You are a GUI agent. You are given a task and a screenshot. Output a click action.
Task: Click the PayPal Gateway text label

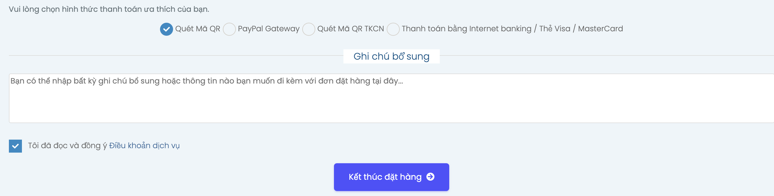(268, 29)
